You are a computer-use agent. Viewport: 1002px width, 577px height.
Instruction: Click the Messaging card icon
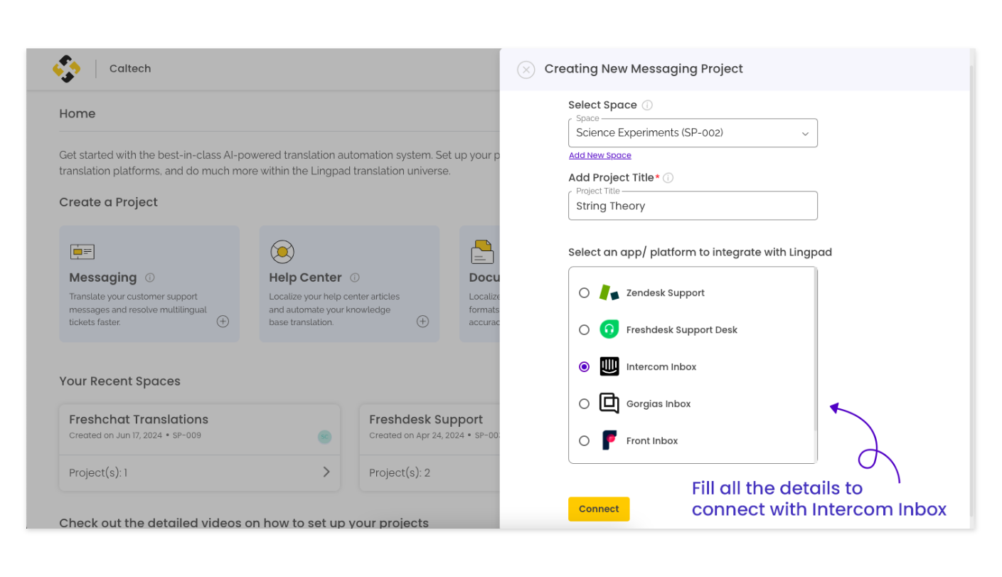point(82,252)
